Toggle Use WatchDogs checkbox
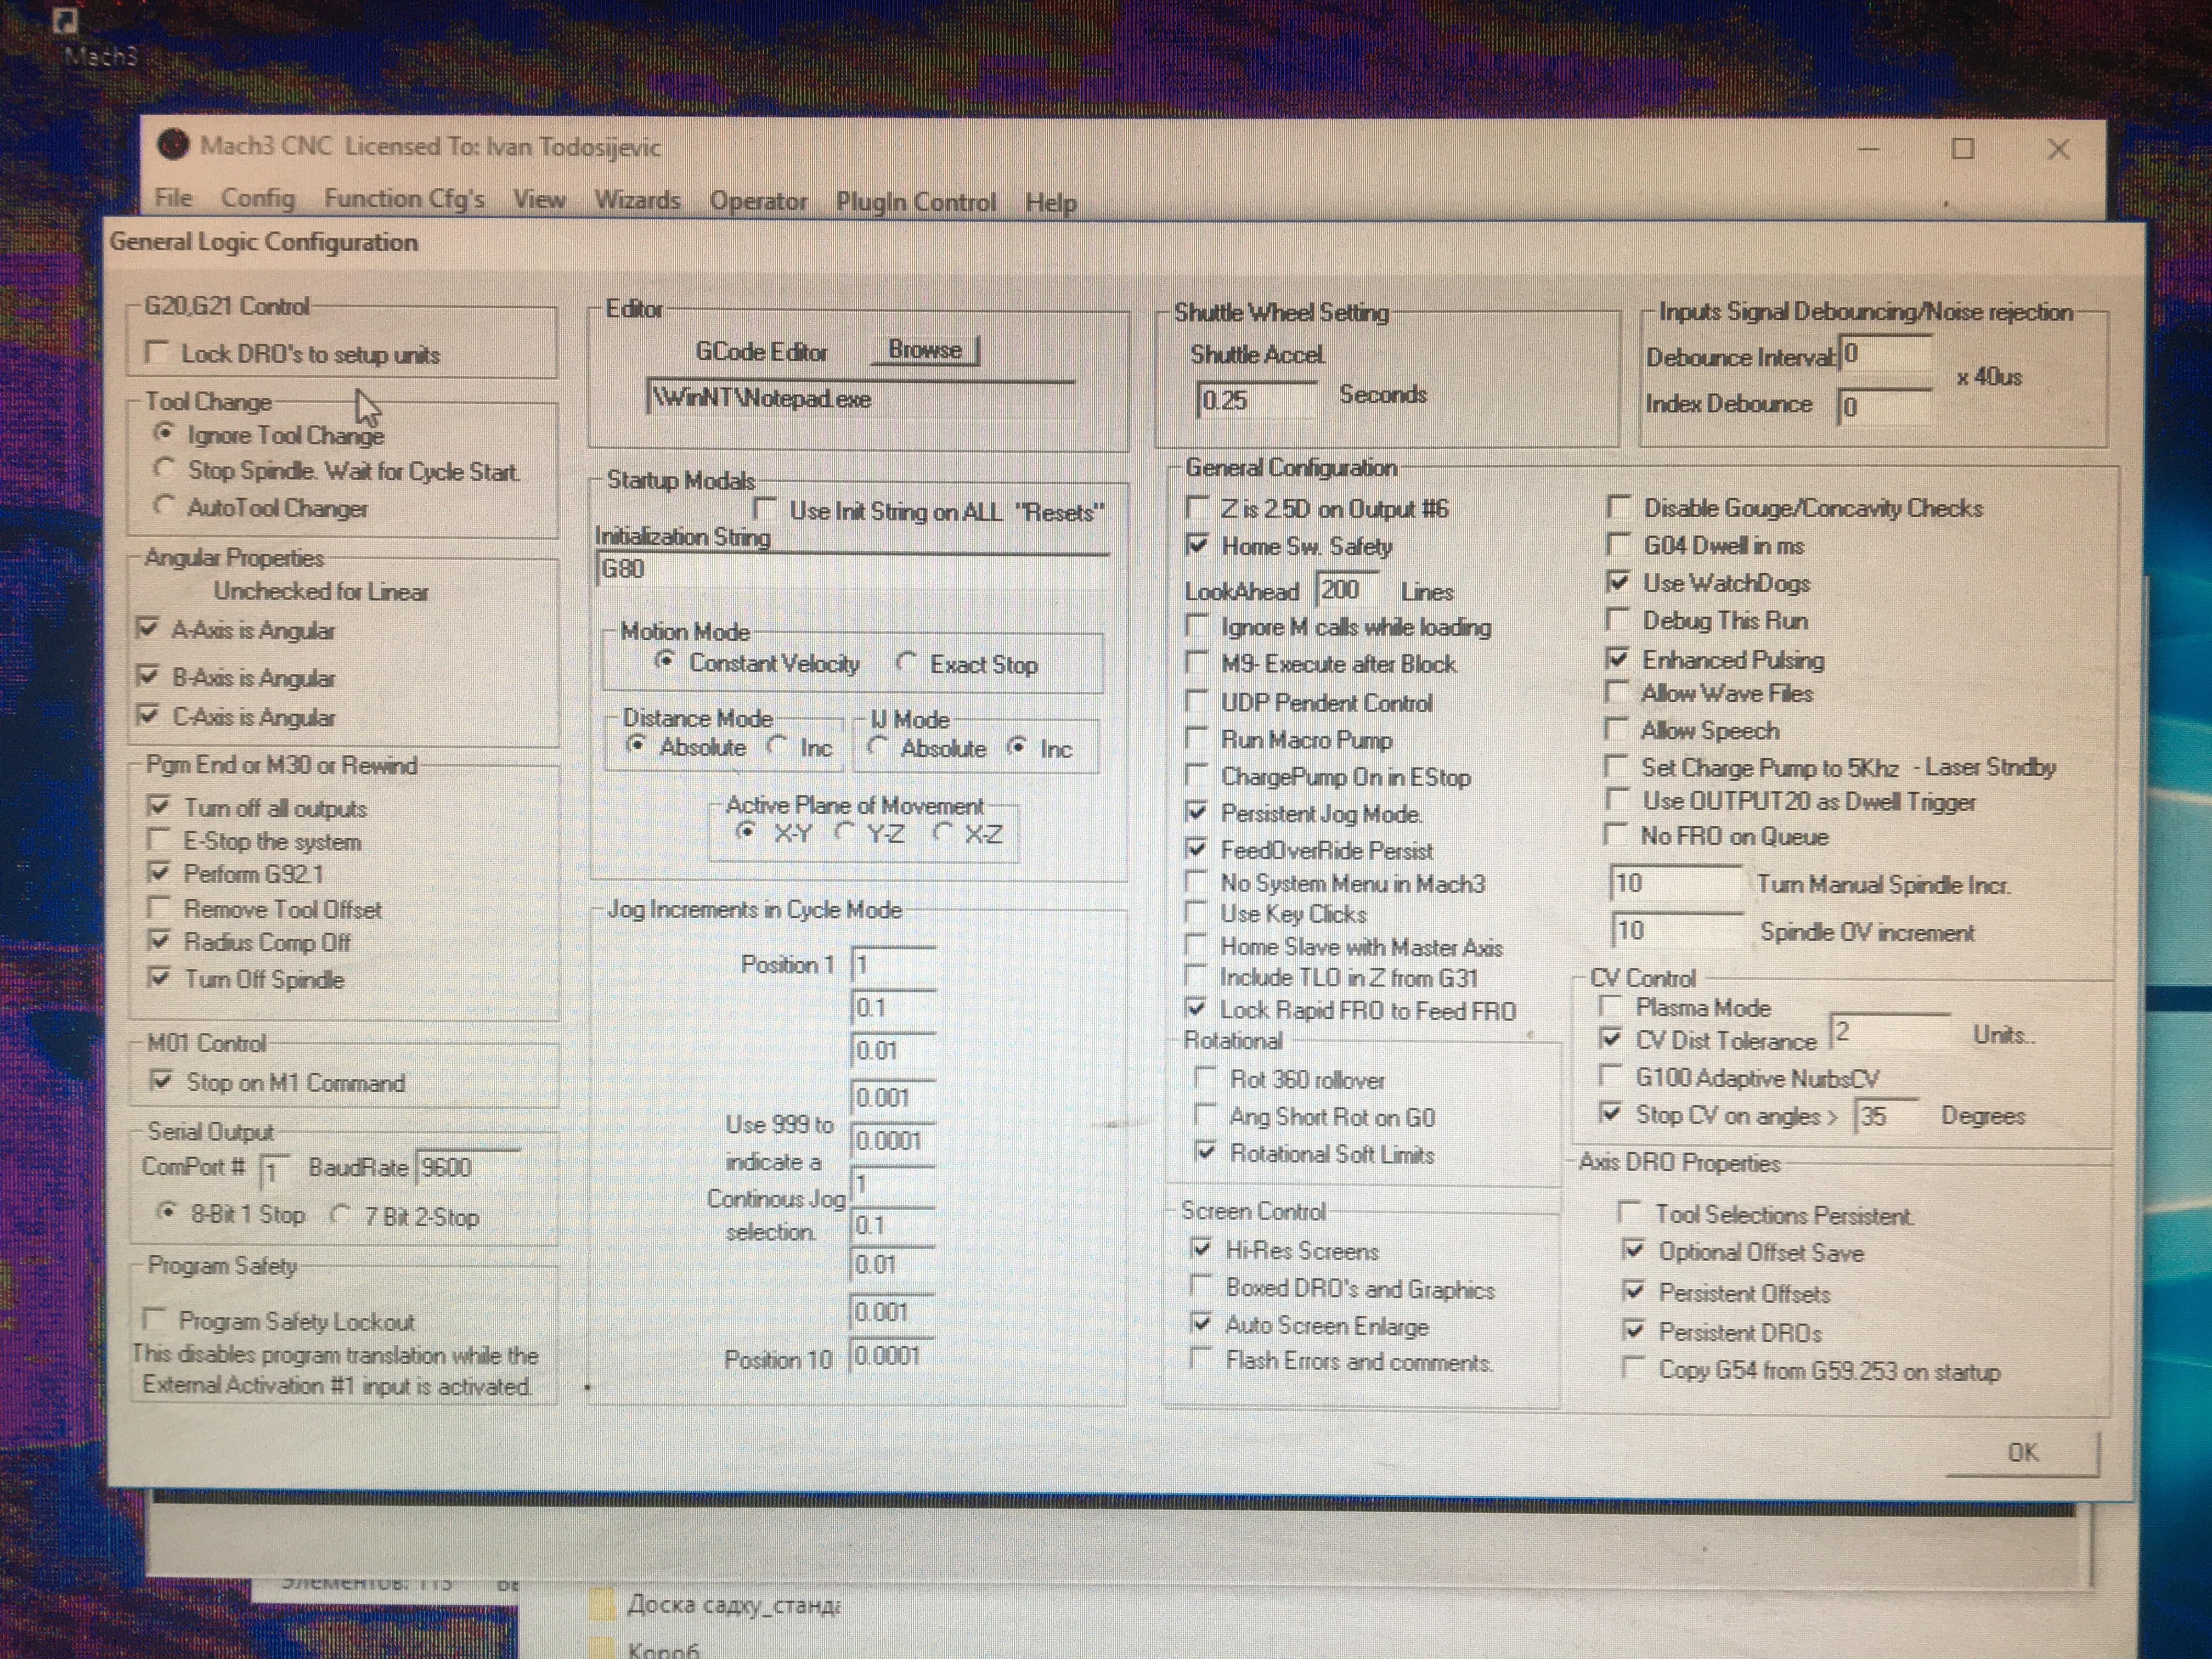The image size is (2212, 1659). [x=1618, y=582]
